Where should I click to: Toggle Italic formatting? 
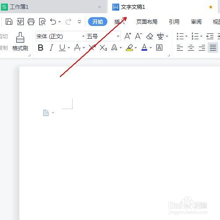[x=51, y=48]
